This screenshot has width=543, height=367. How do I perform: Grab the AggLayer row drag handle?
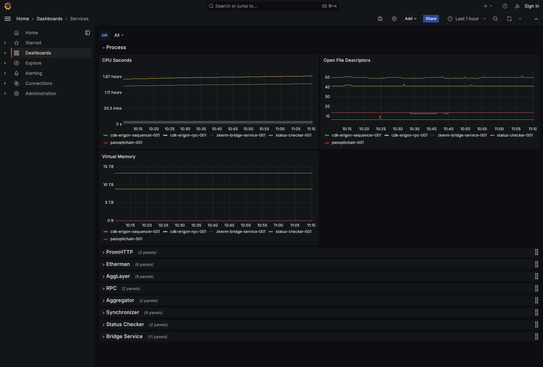[537, 276]
